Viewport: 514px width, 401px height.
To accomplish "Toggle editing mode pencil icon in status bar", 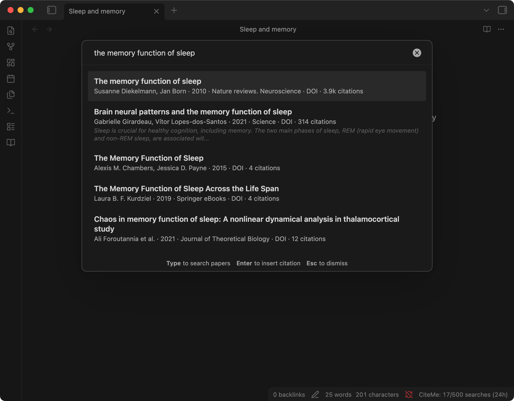I will coord(315,395).
